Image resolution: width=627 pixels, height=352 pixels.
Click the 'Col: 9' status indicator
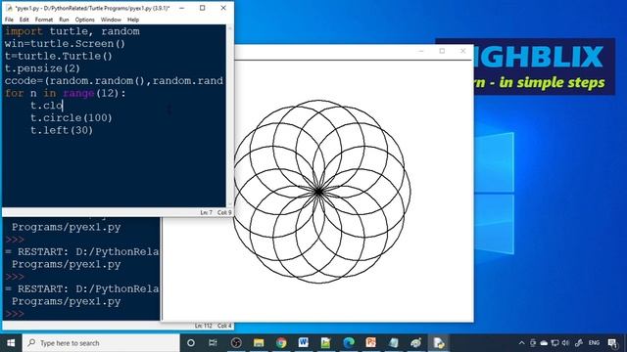[x=224, y=213]
